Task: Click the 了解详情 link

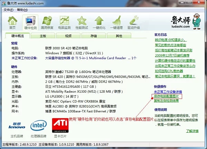Action: pyautogui.click(x=192, y=131)
